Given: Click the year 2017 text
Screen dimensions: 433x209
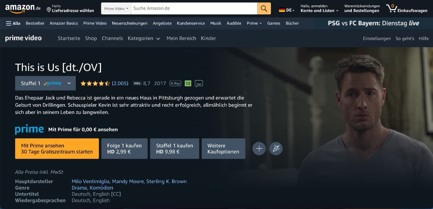Looking at the screenshot, I should 160,83.
